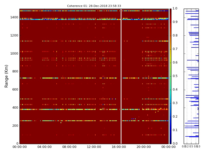This screenshot has height=153, width=205.
Task: Click the green middle section of the colorbar
Action: click(170, 76)
